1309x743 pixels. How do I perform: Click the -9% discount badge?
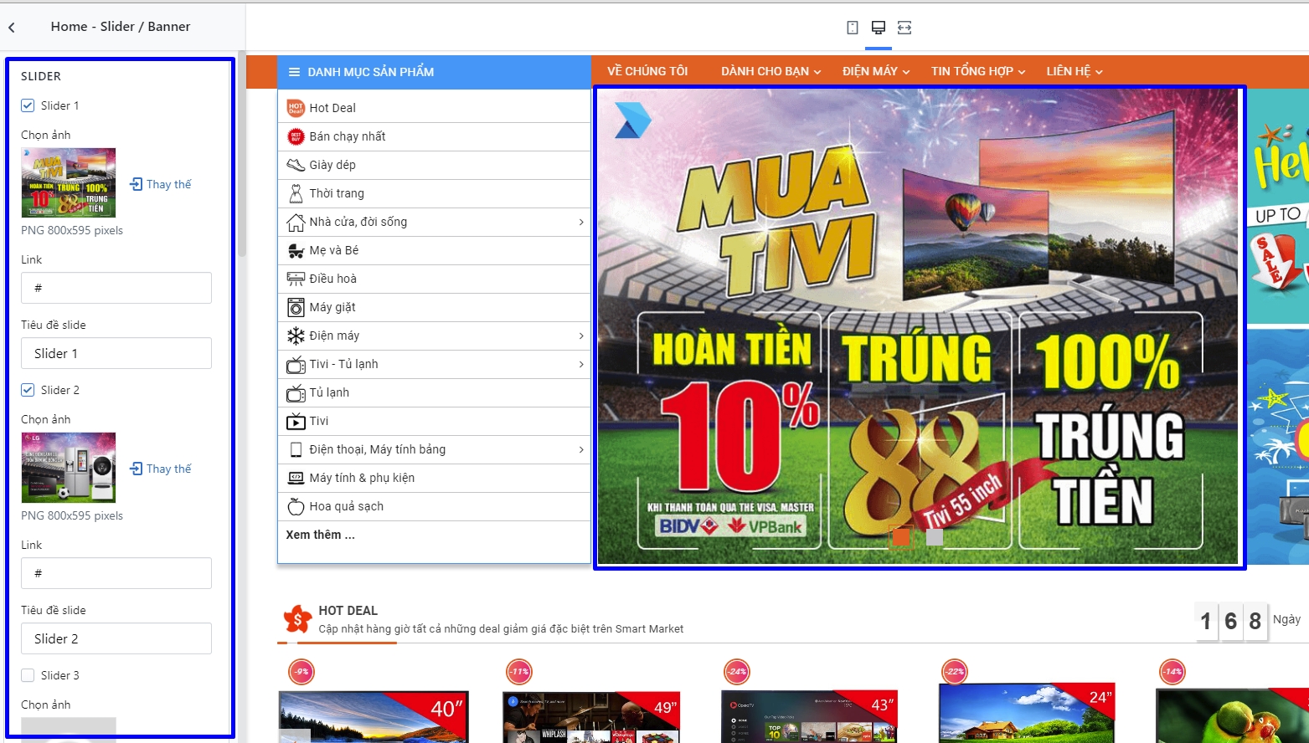pyautogui.click(x=301, y=671)
